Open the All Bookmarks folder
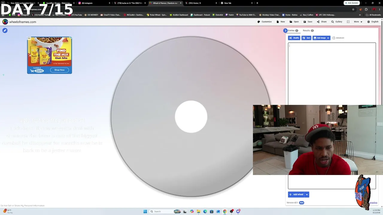Viewport: 383px width, 215px height. (x=373, y=15)
